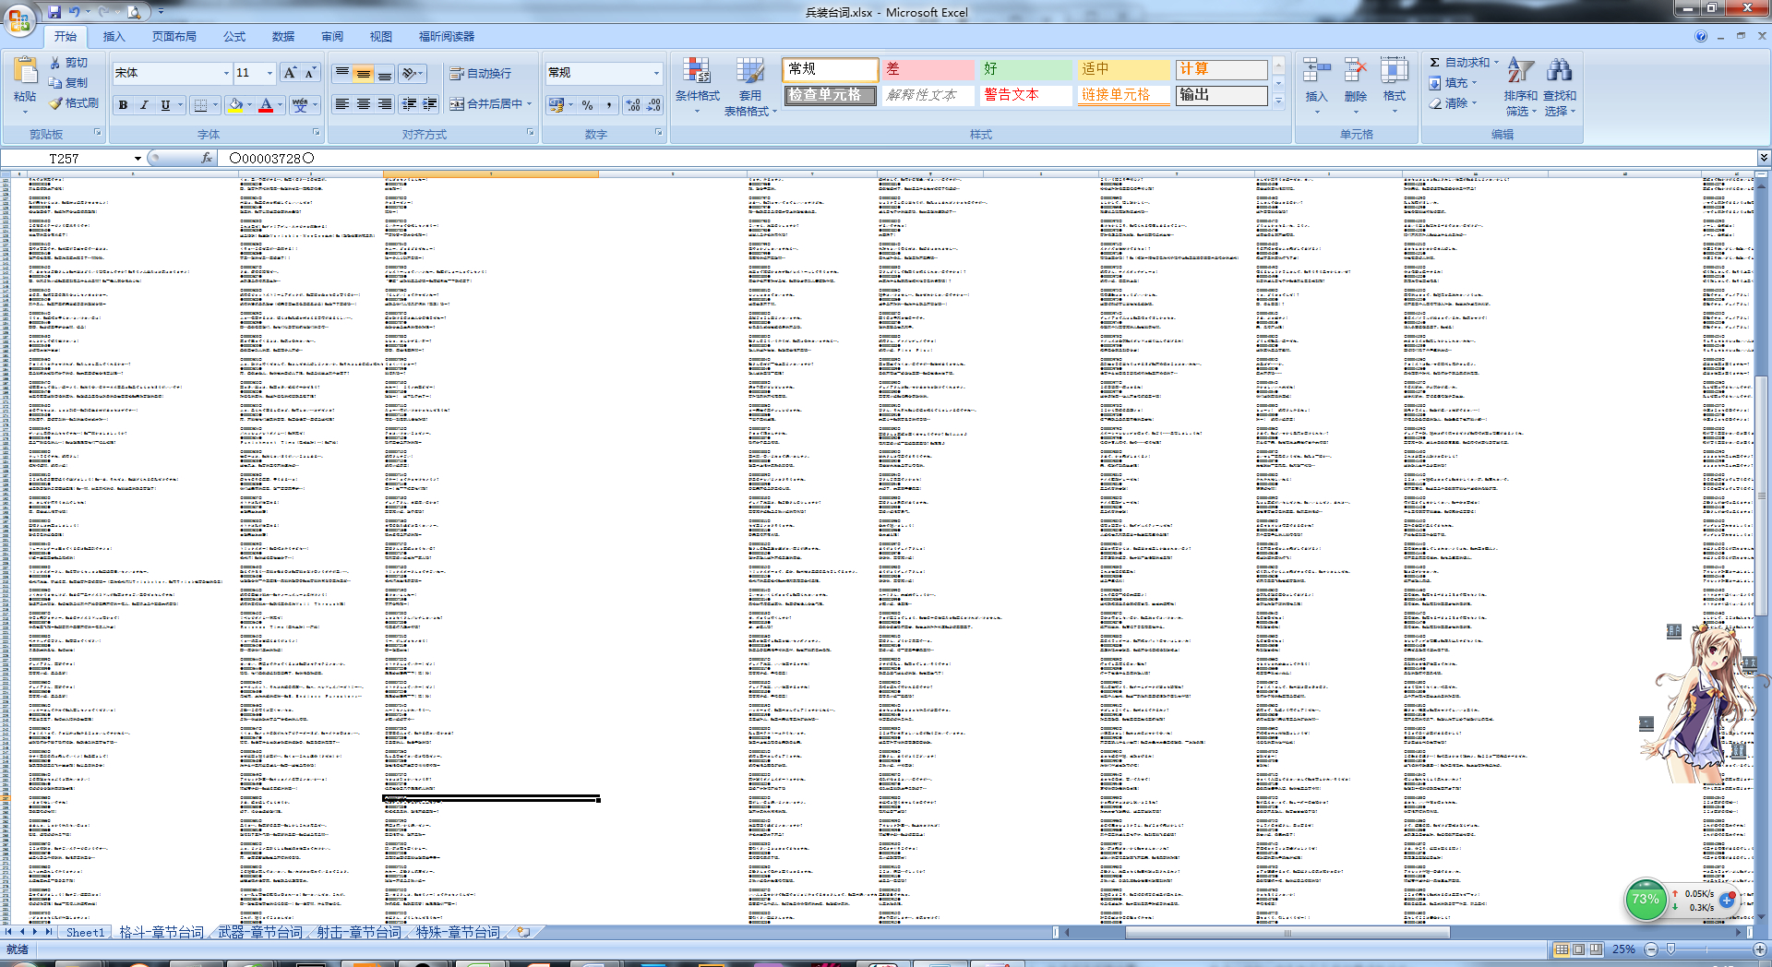Decrease the cell indent
The image size is (1772, 967).
point(410,104)
